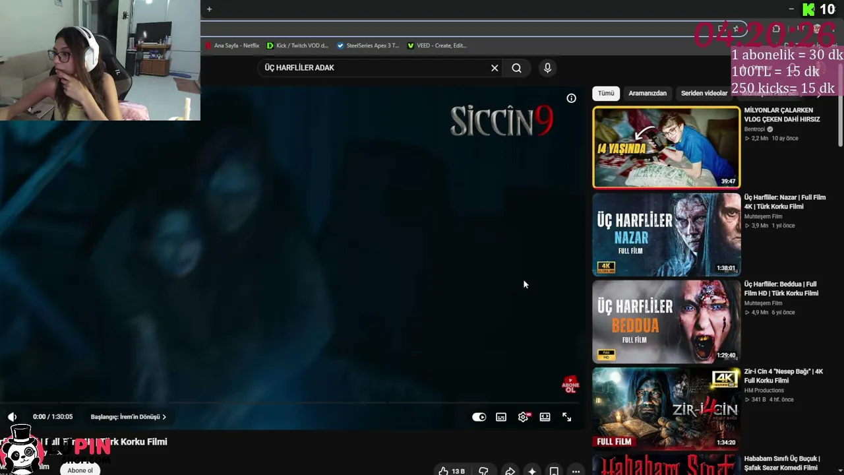Share the video

(x=510, y=471)
